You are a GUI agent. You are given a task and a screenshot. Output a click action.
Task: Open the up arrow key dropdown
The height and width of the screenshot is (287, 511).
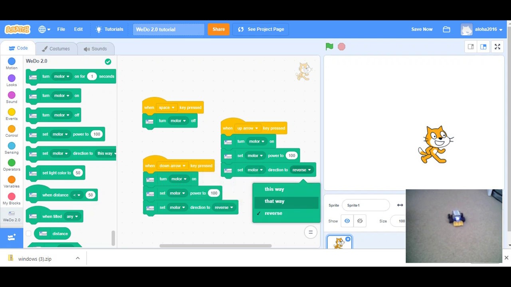(x=248, y=128)
